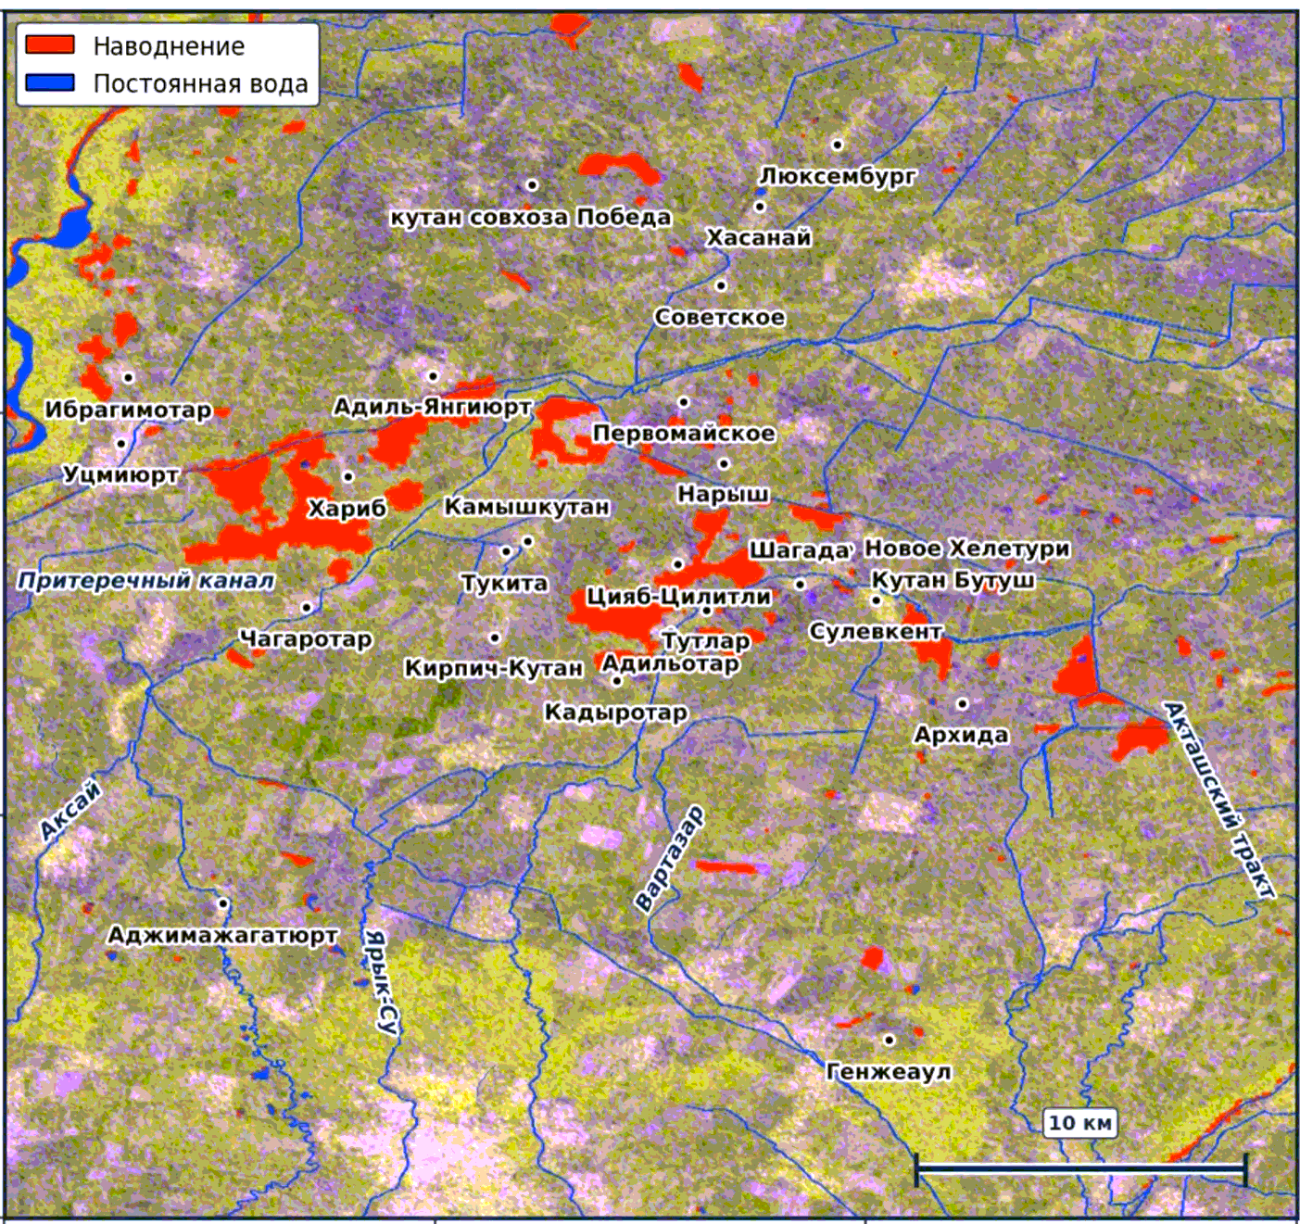Click the Шагада label
The image size is (1300, 1224).
tap(800, 550)
